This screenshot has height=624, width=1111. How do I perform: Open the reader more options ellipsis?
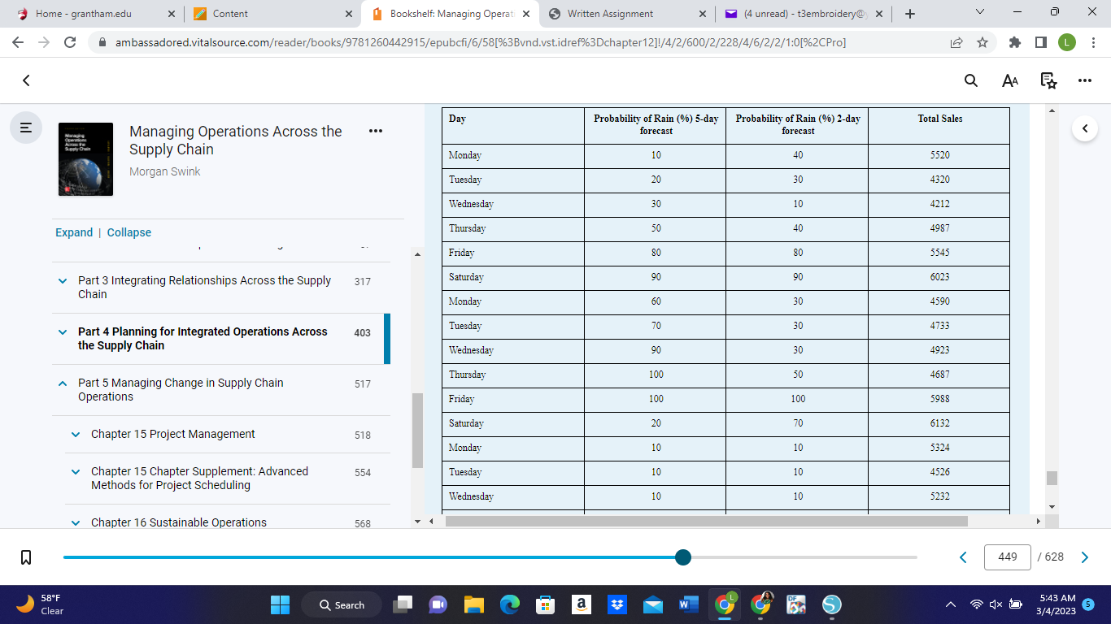point(1085,80)
